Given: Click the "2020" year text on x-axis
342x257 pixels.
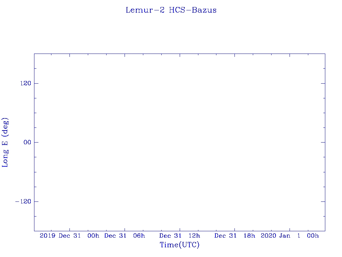Looking at the screenshot, I should tap(268, 236).
